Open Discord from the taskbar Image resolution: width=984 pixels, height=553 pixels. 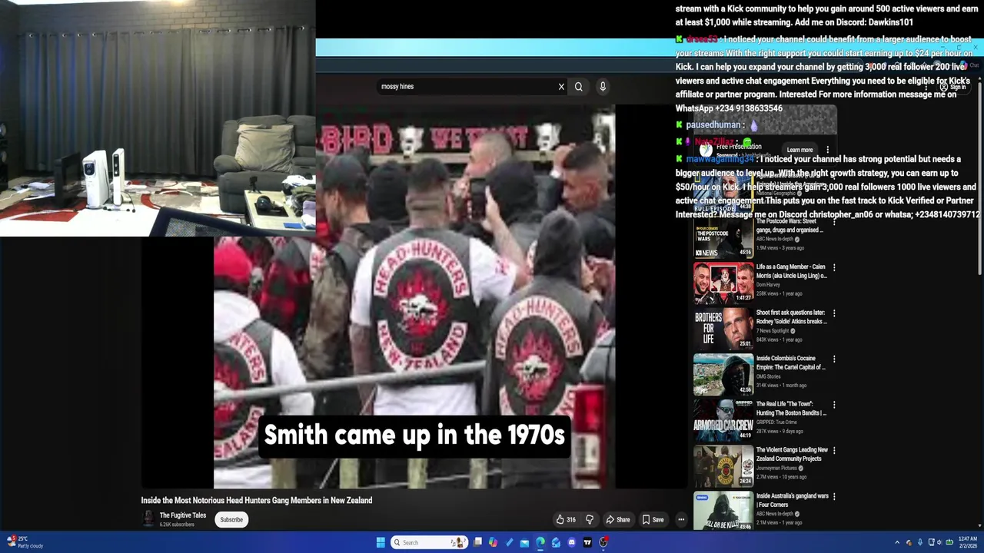click(572, 542)
